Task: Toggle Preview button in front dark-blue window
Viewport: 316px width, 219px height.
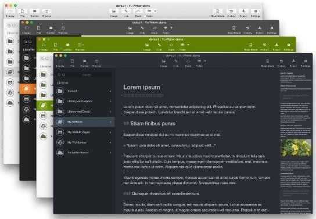Action: [96, 61]
